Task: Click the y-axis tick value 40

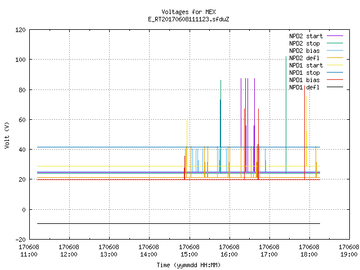Action: (22, 150)
